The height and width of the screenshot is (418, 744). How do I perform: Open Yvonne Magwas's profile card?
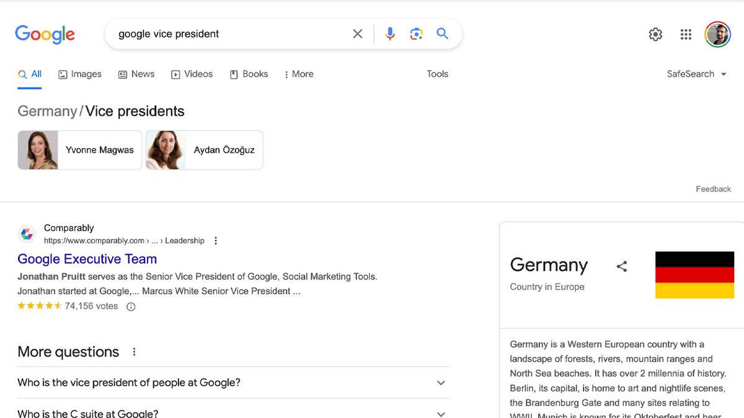click(79, 149)
